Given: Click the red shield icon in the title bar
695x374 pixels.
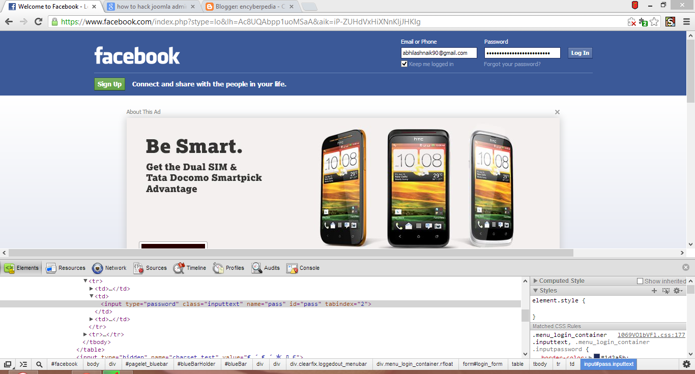Looking at the screenshot, I should [x=635, y=5].
